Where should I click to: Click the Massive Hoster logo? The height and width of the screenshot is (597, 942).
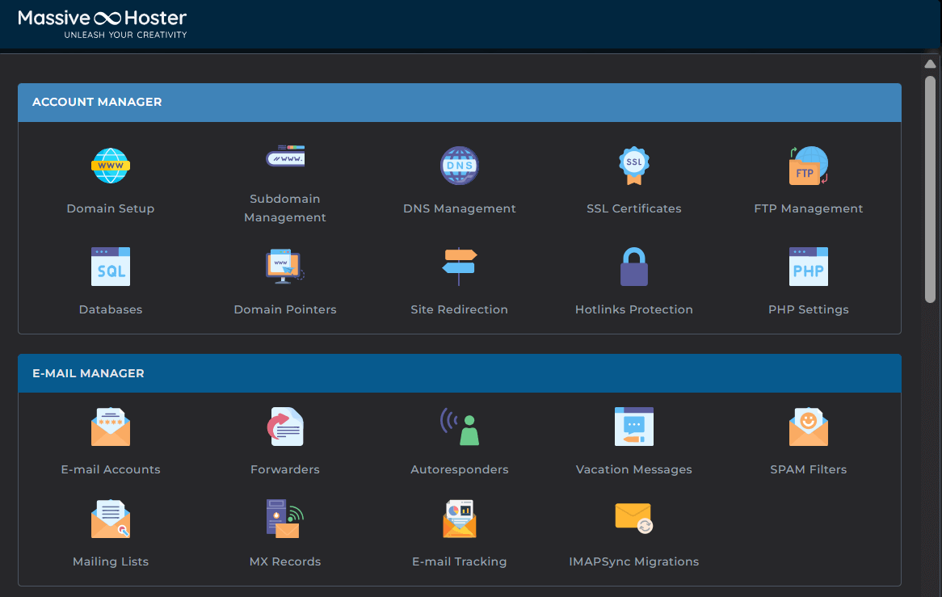click(103, 23)
